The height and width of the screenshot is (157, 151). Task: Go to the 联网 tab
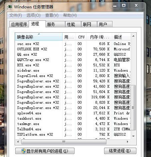(x=89, y=24)
